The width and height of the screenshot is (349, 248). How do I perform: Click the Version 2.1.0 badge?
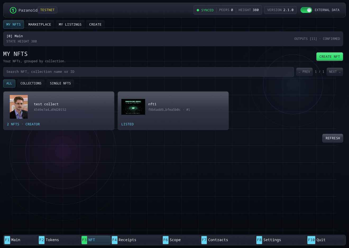coord(280,10)
